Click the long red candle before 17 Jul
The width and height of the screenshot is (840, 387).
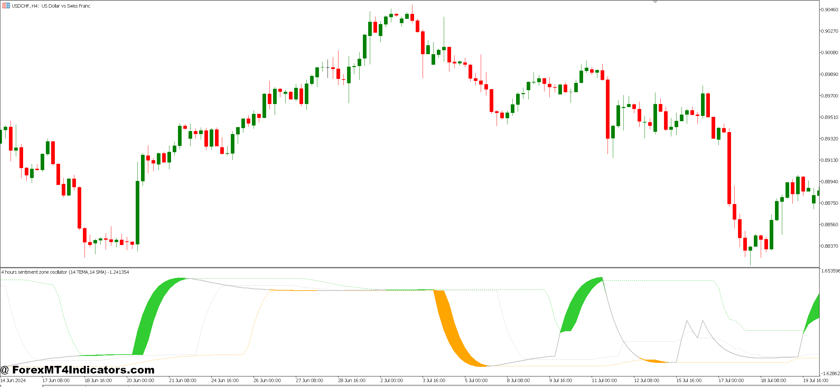tap(729, 168)
